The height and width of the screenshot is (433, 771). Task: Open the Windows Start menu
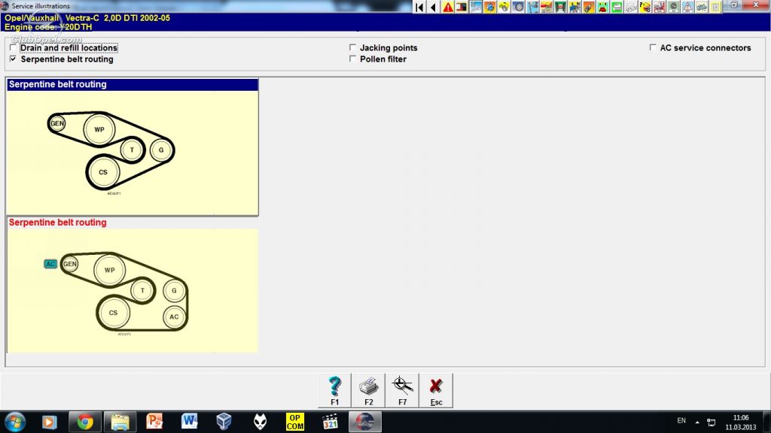[15, 422]
